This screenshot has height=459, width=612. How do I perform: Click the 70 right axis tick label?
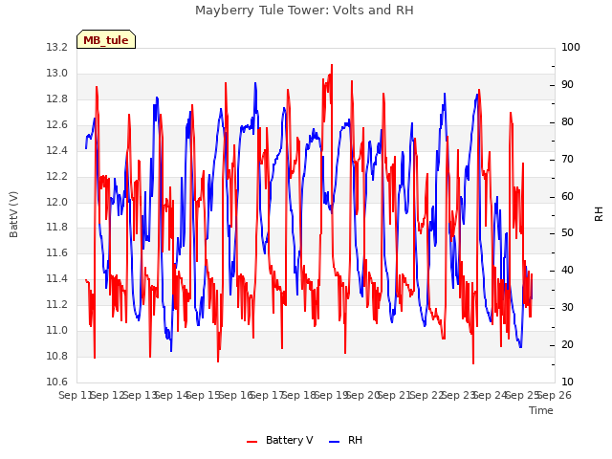(x=567, y=160)
